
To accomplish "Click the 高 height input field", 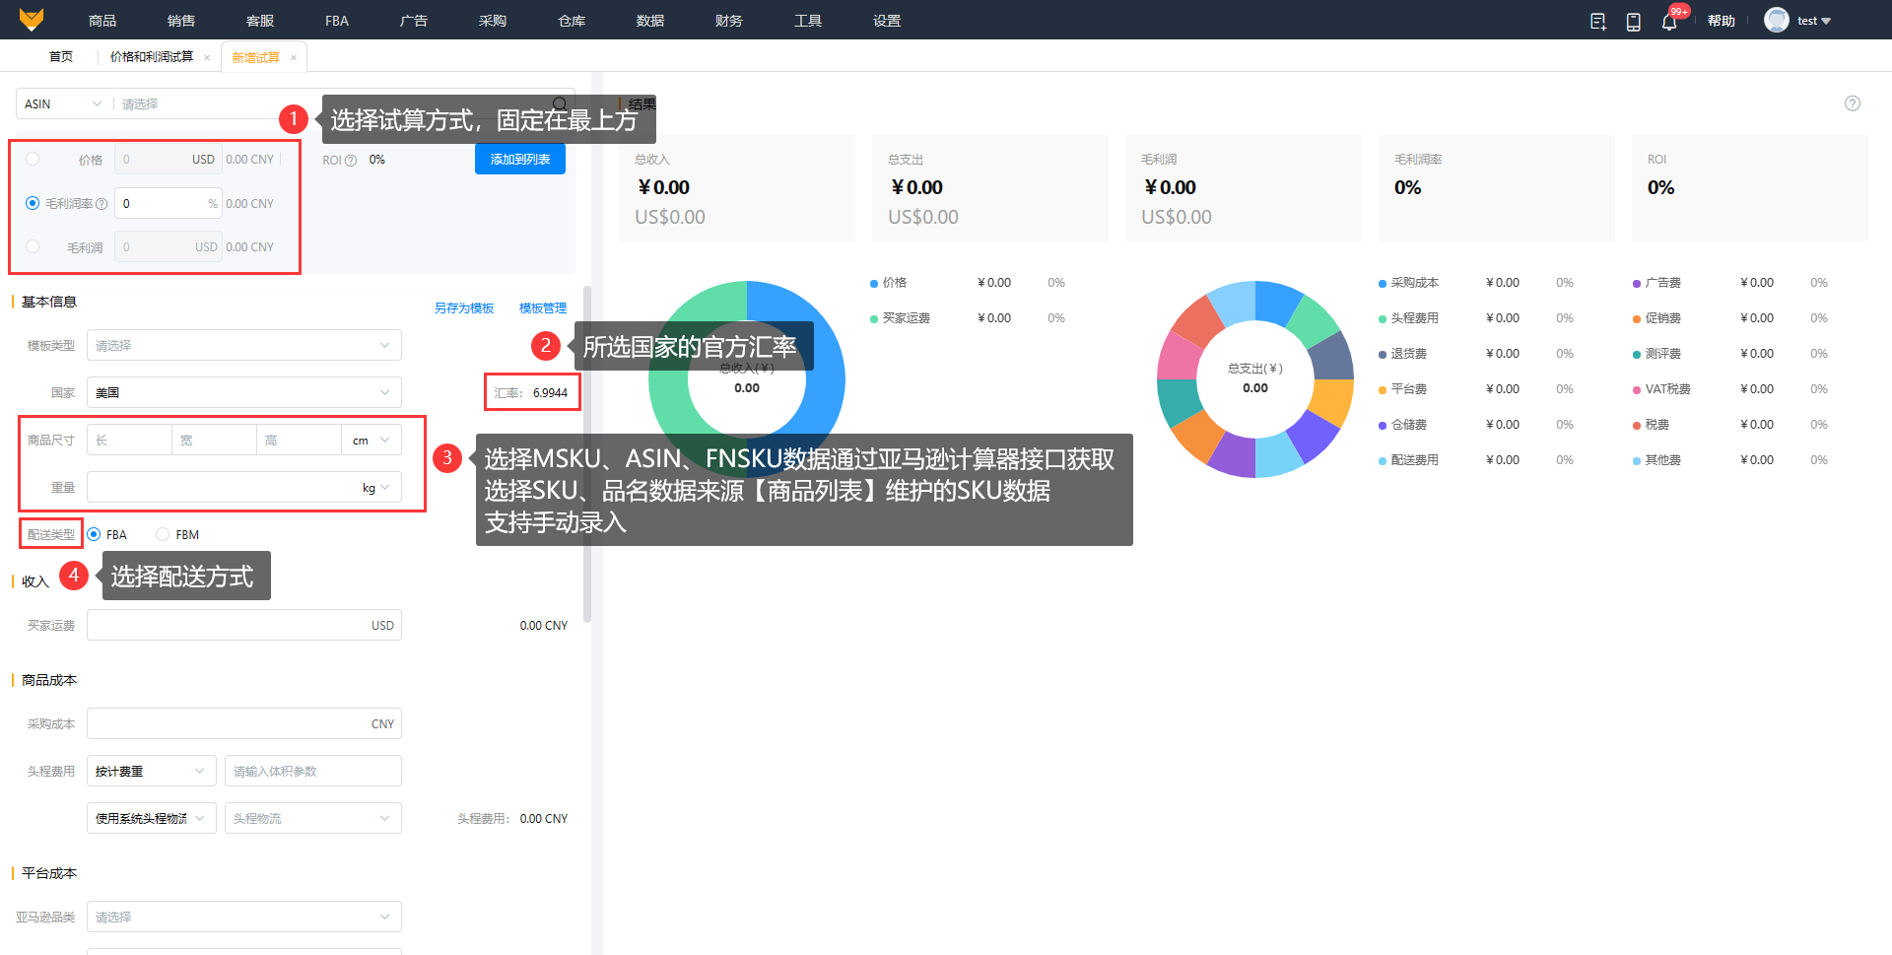I will [299, 441].
